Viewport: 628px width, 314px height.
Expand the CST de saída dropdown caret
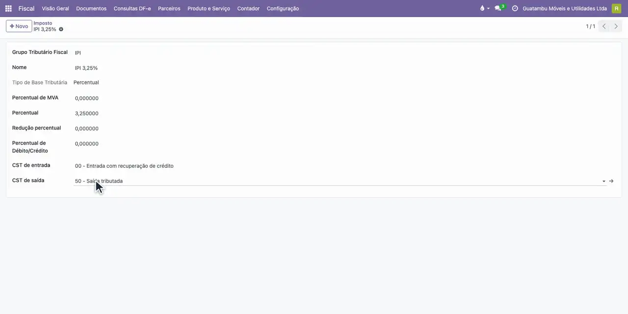click(603, 182)
